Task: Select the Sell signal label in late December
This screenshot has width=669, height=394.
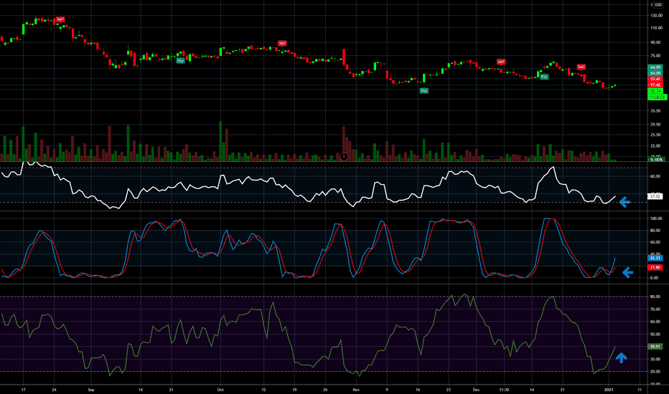Action: 581,67
